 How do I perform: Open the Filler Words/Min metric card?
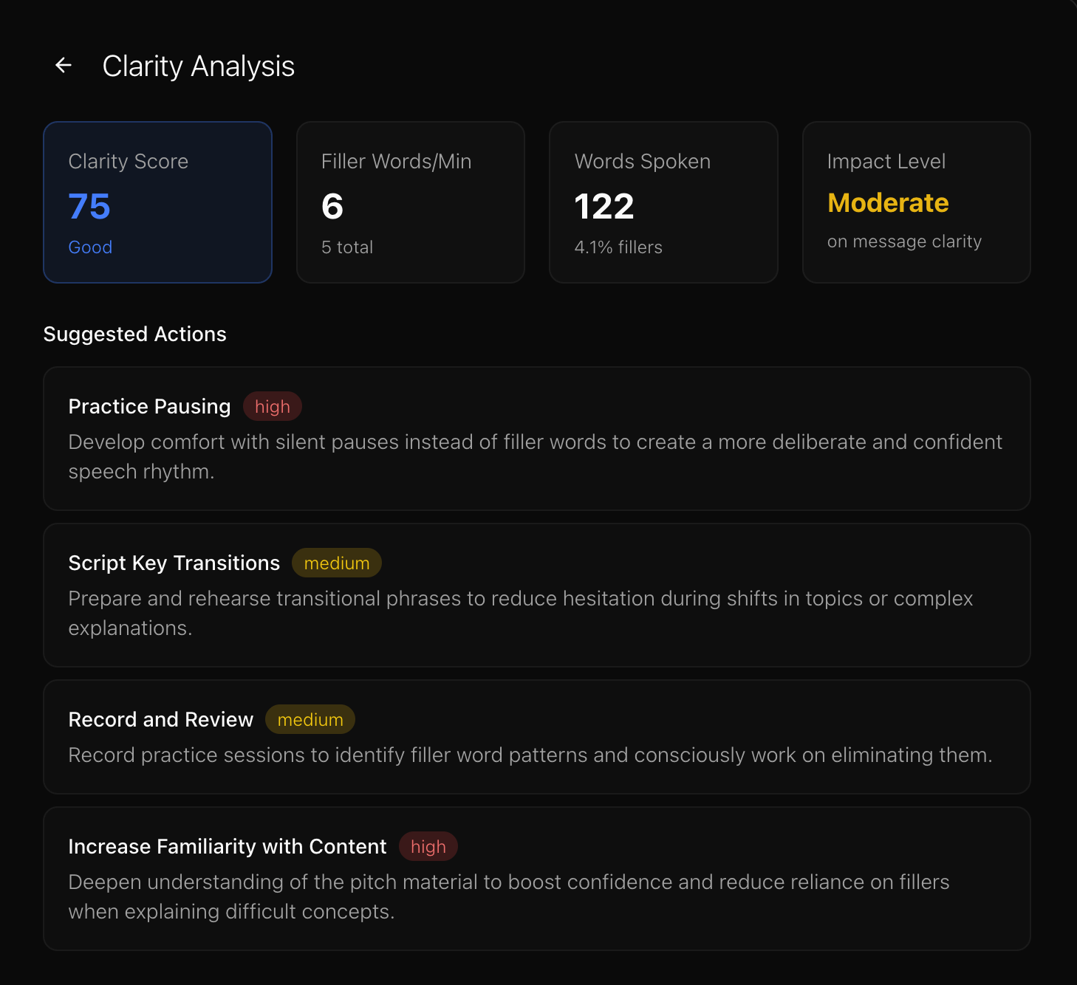(410, 202)
